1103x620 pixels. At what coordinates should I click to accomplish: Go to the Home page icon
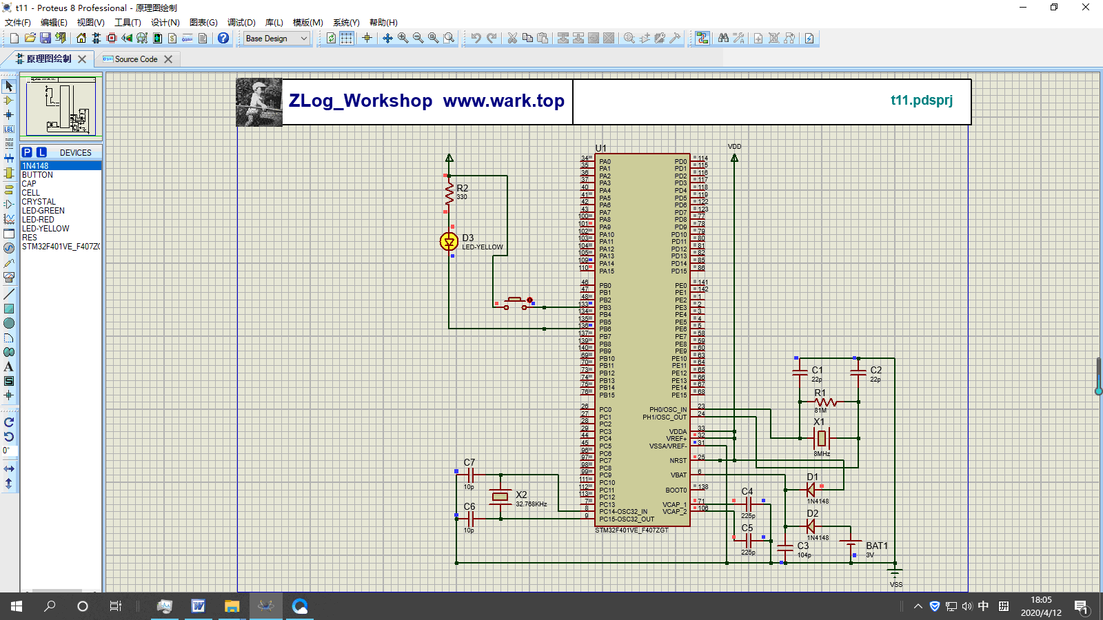click(81, 38)
